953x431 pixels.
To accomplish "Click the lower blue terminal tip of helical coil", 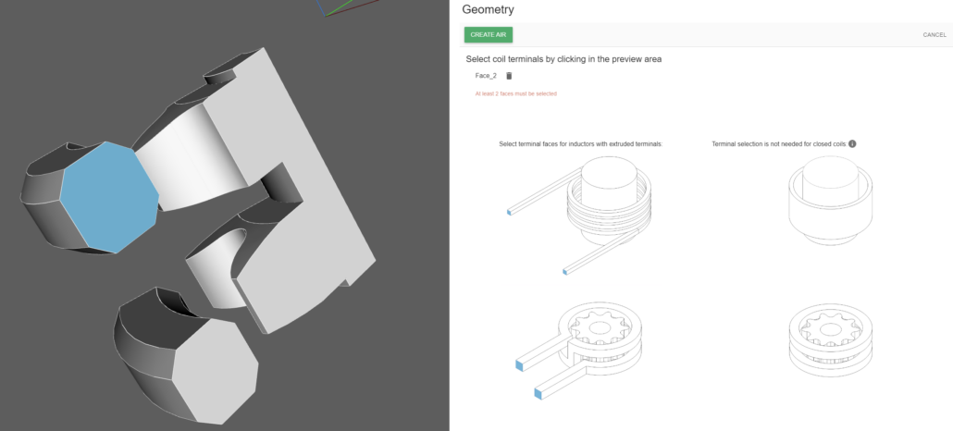I will [563, 271].
